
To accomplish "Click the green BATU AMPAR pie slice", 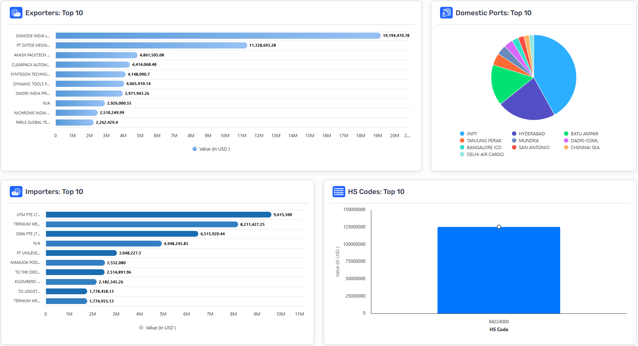I will tap(507, 83).
